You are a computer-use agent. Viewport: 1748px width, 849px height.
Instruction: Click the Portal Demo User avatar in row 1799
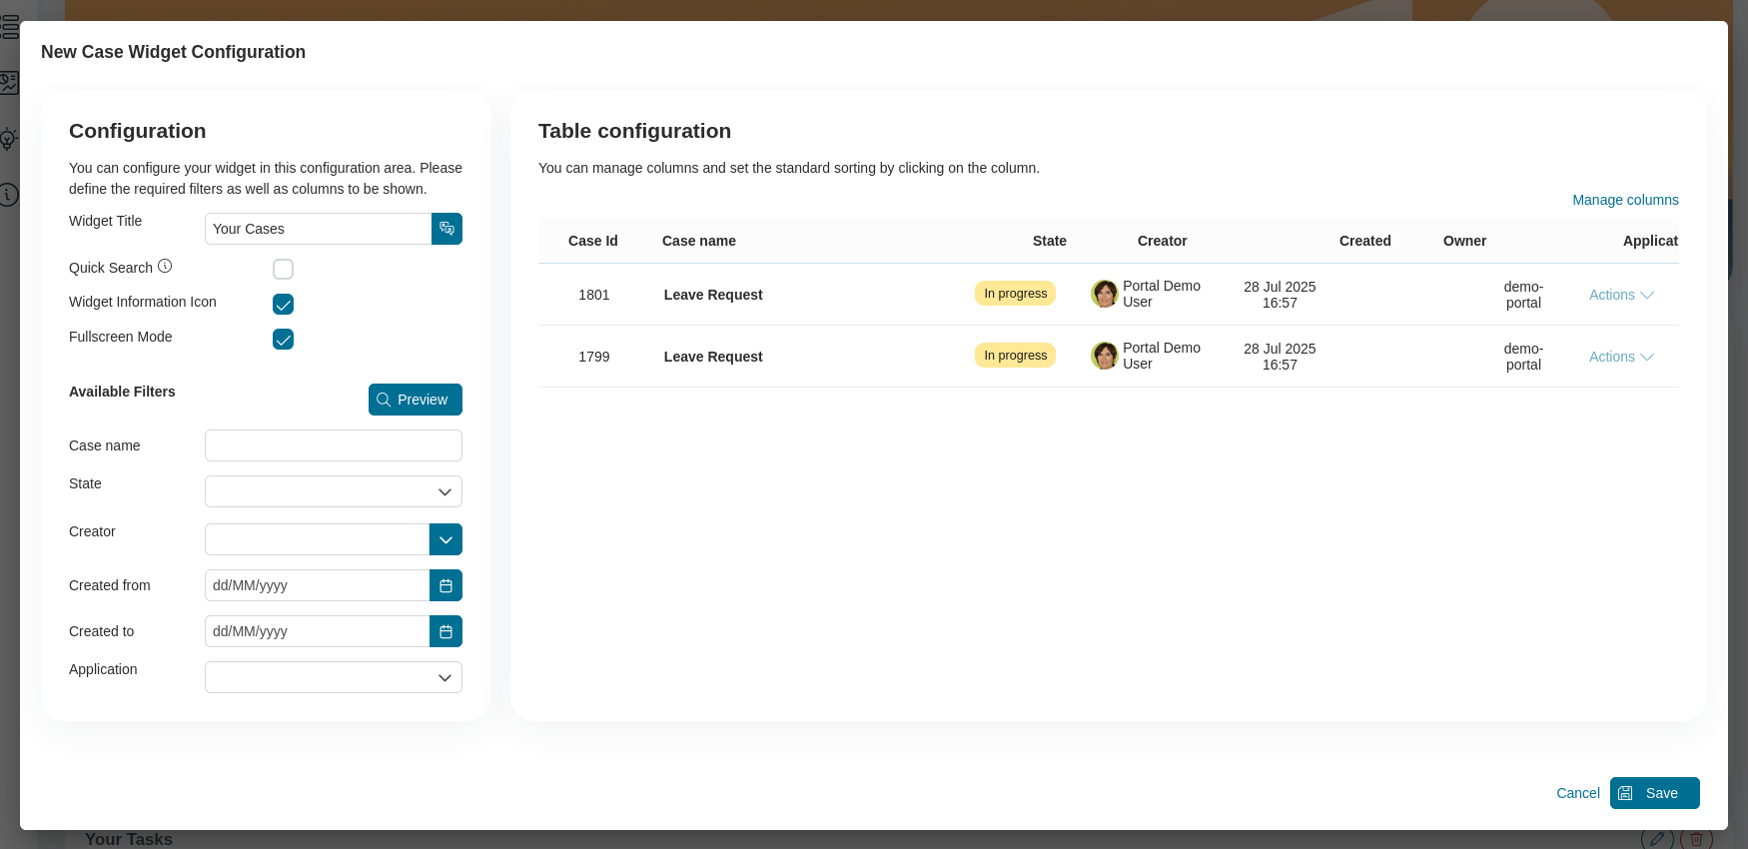click(x=1105, y=356)
